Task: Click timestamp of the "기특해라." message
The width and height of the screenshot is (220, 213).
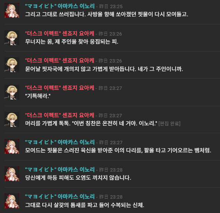Action: point(110,88)
